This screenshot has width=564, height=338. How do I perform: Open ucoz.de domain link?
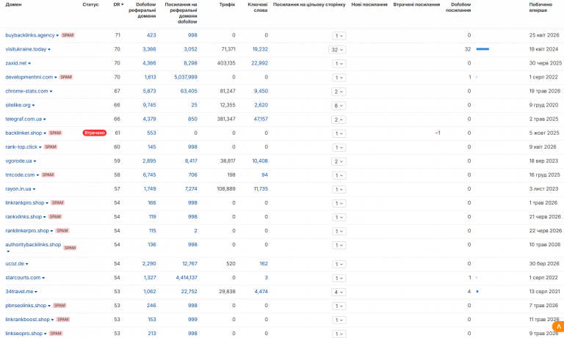click(15, 264)
